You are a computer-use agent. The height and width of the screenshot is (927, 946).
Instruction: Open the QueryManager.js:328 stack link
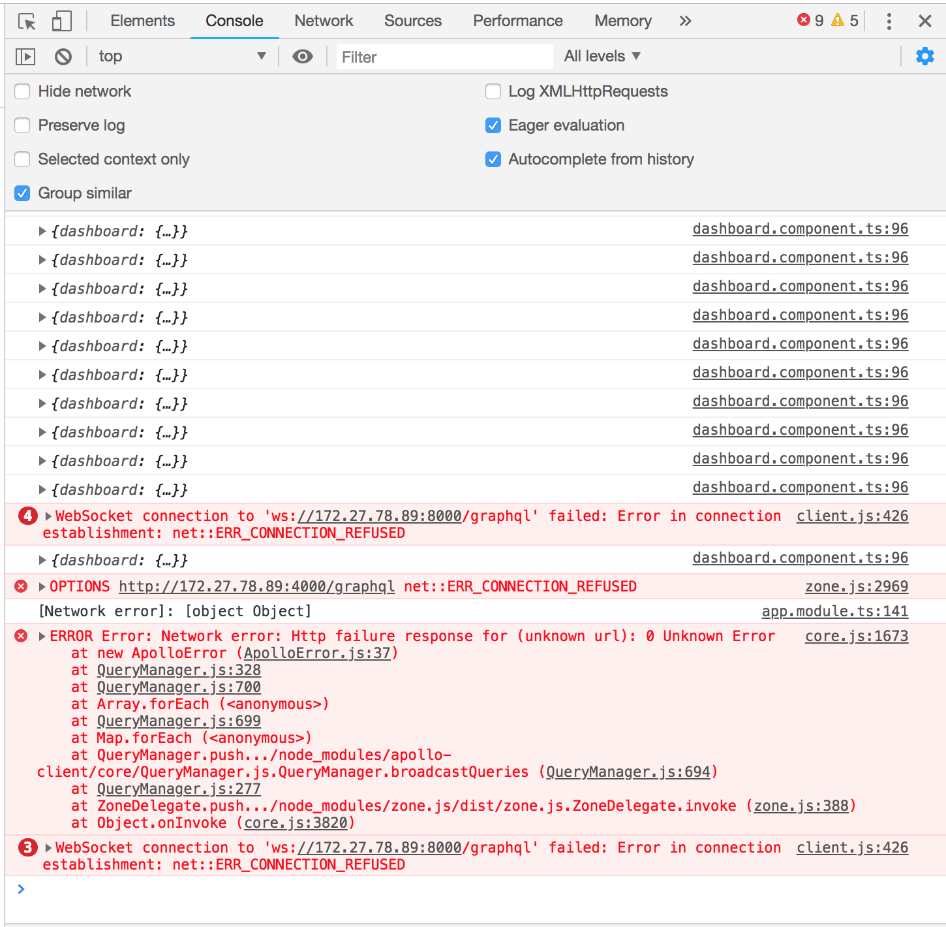(x=179, y=670)
